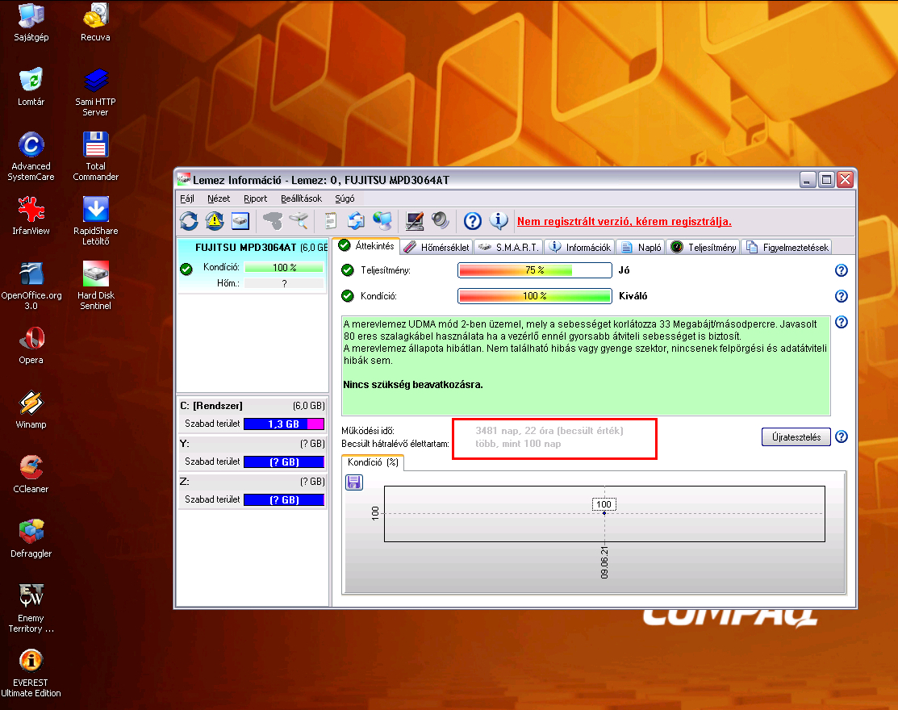The width and height of the screenshot is (898, 710).
Task: Click the green disk status text box
Action: (586, 365)
